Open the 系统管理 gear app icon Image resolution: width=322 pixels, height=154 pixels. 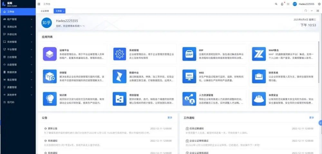tap(119, 54)
